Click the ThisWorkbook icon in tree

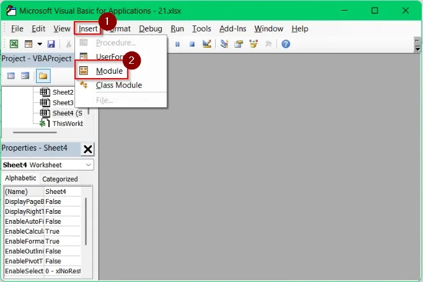45,123
